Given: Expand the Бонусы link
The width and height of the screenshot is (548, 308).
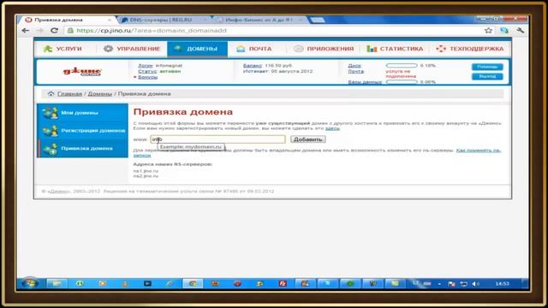Looking at the screenshot, I should point(147,77).
